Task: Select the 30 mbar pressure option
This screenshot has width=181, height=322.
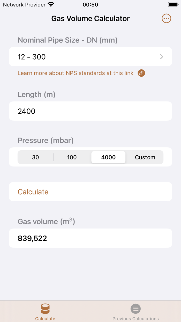Action: [x=35, y=157]
